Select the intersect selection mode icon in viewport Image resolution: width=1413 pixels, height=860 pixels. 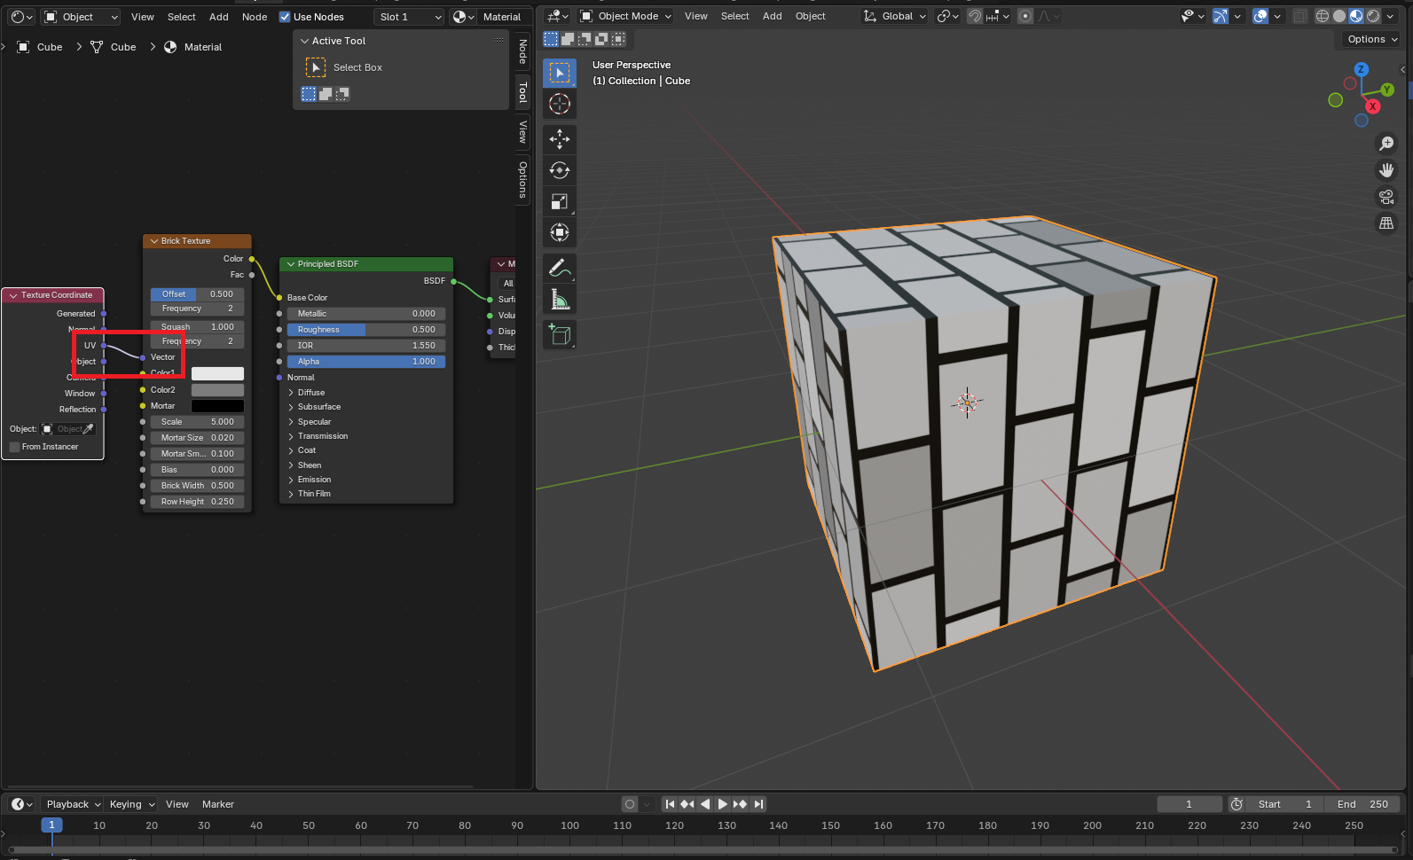618,39
